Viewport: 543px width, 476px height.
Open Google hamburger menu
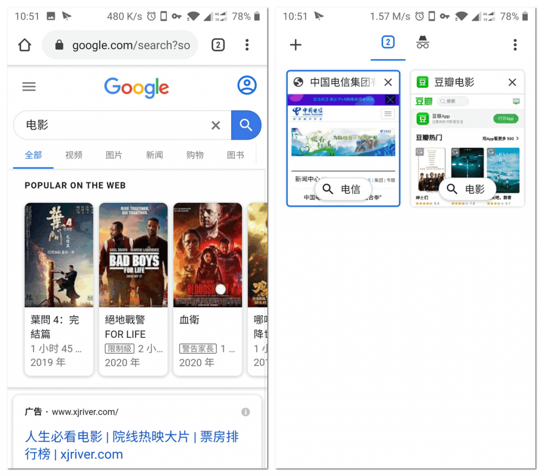coord(29,86)
